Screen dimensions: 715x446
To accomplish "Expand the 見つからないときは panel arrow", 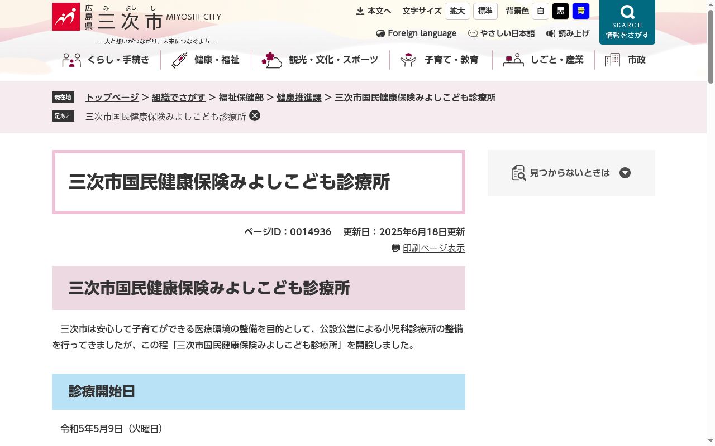I will 625,173.
